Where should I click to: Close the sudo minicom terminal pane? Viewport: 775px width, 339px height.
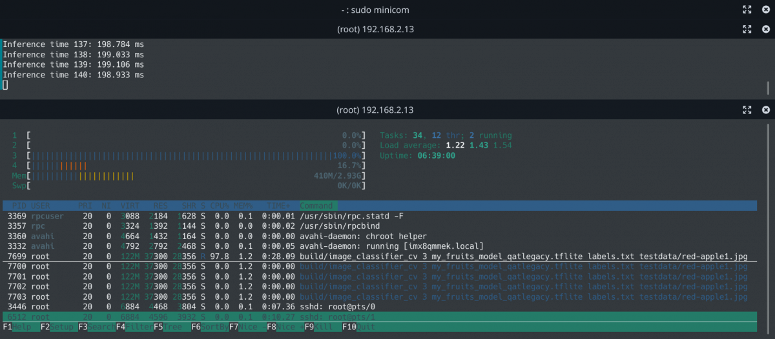point(765,10)
